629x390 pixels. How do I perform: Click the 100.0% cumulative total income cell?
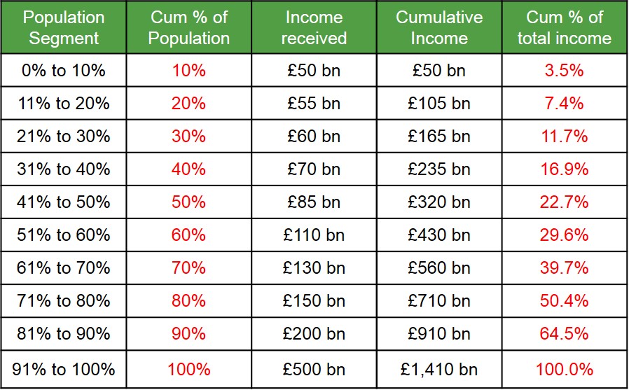tap(565, 369)
